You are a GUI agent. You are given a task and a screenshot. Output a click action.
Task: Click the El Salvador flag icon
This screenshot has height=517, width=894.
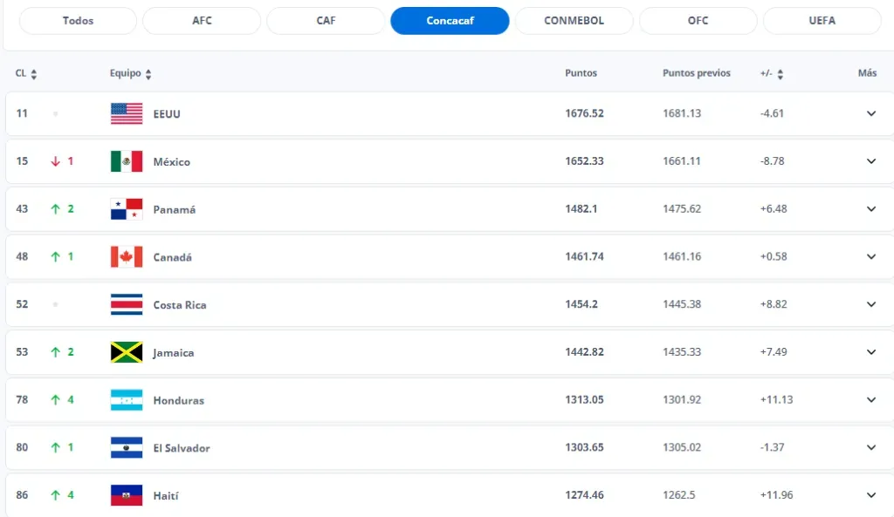(127, 448)
